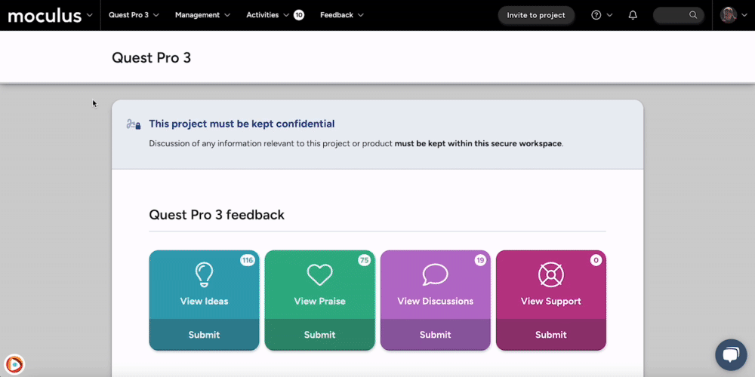Image resolution: width=755 pixels, height=377 pixels.
Task: Click the speech bubble Discussions icon
Action: click(x=435, y=274)
